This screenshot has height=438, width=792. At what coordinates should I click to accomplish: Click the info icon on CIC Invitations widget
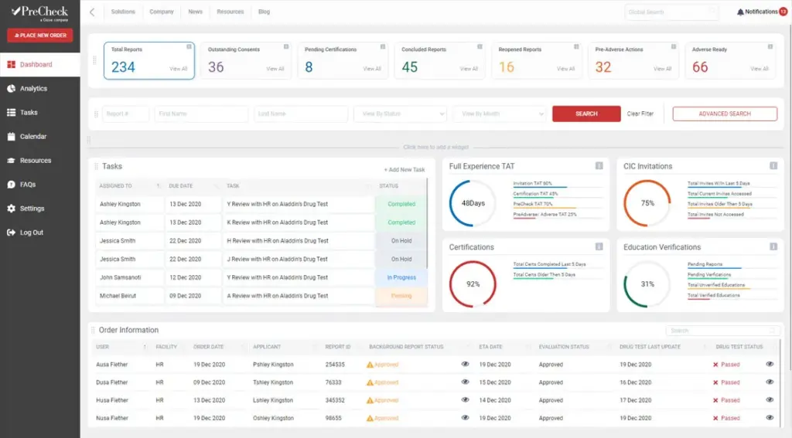[x=773, y=166]
